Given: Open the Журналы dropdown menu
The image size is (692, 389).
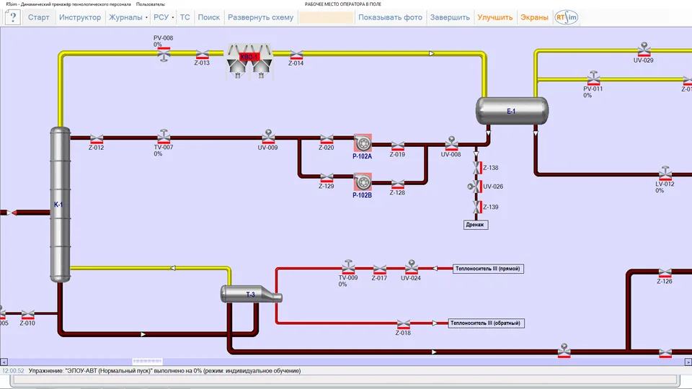Looking at the screenshot, I should pos(128,17).
